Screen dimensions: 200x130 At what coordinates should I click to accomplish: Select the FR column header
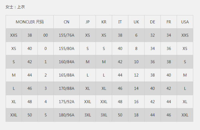tap(169, 22)
